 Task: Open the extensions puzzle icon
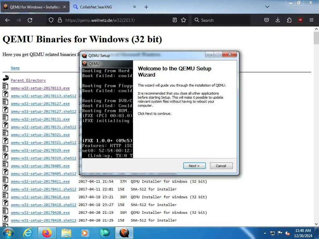coord(289,20)
